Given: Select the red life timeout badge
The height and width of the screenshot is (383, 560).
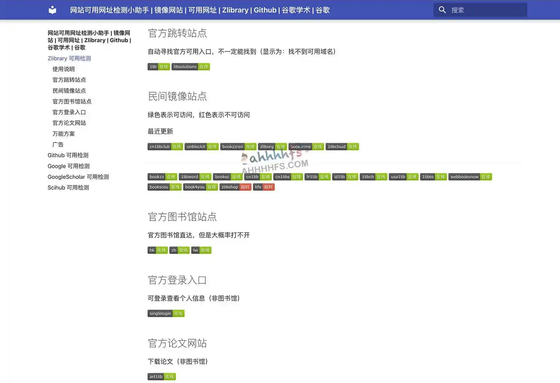Looking at the screenshot, I should 264,187.
